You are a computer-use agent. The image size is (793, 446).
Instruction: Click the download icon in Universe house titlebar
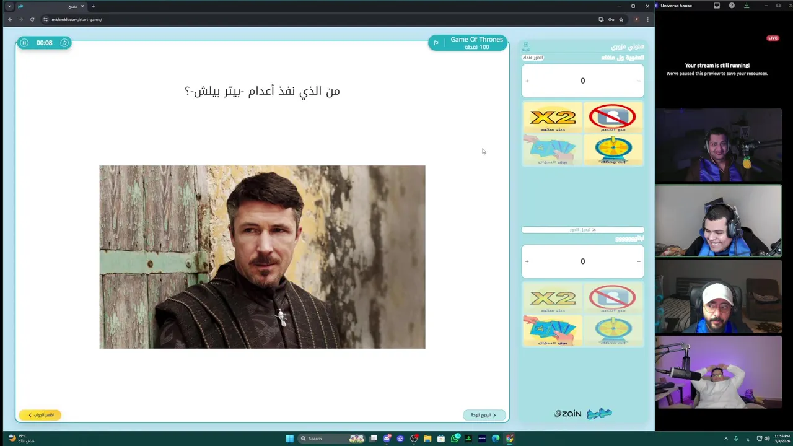pos(747,6)
